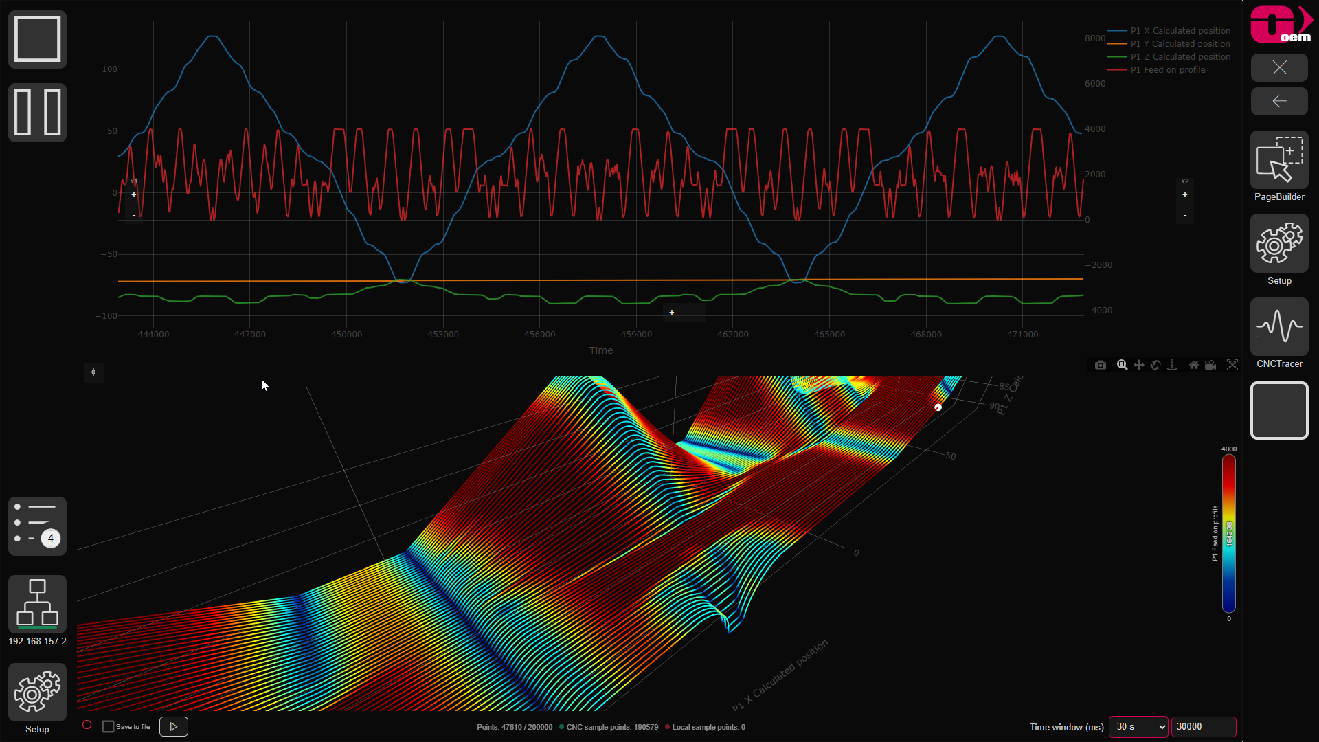Viewport: 1319px width, 742px height.
Task: Zoom out the time axis with minus
Action: coord(697,313)
